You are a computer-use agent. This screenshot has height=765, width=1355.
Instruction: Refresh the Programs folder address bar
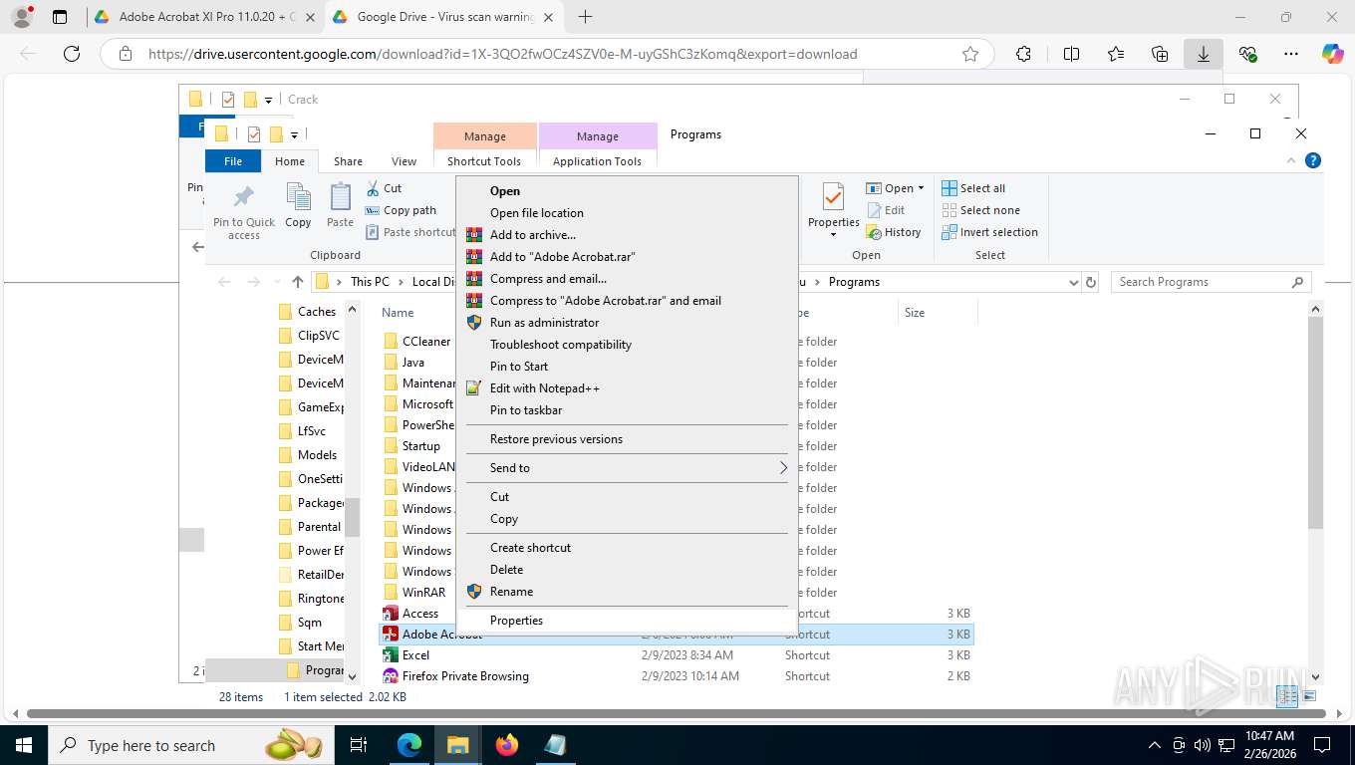[x=1091, y=282]
